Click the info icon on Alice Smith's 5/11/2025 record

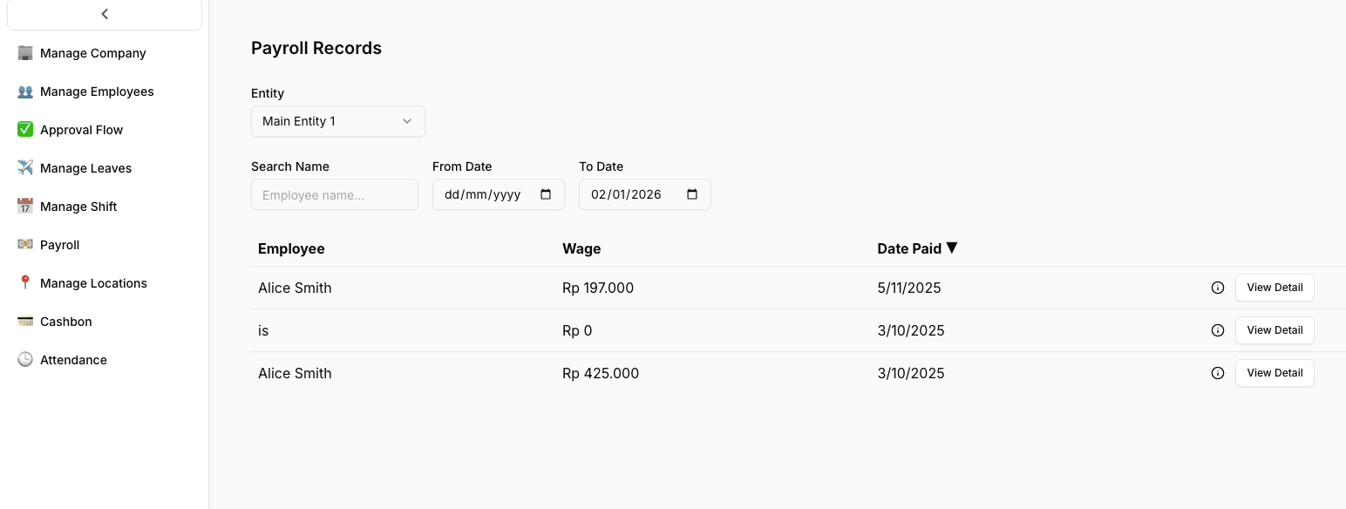click(x=1218, y=288)
